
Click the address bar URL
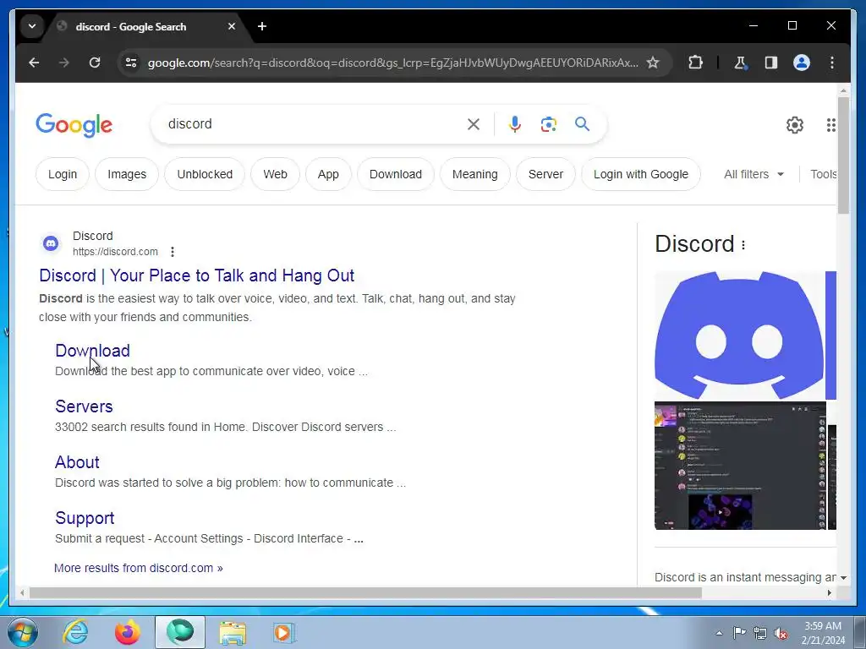[392, 63]
